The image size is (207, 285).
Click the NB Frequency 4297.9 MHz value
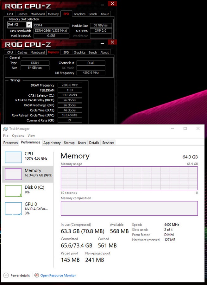(91, 73)
